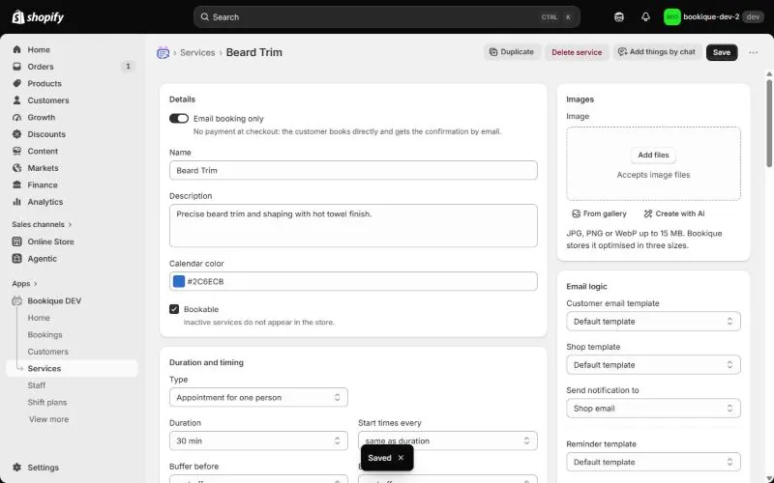This screenshot has height=483, width=774.
Task: Open Customer email template dropdown
Action: click(x=653, y=322)
